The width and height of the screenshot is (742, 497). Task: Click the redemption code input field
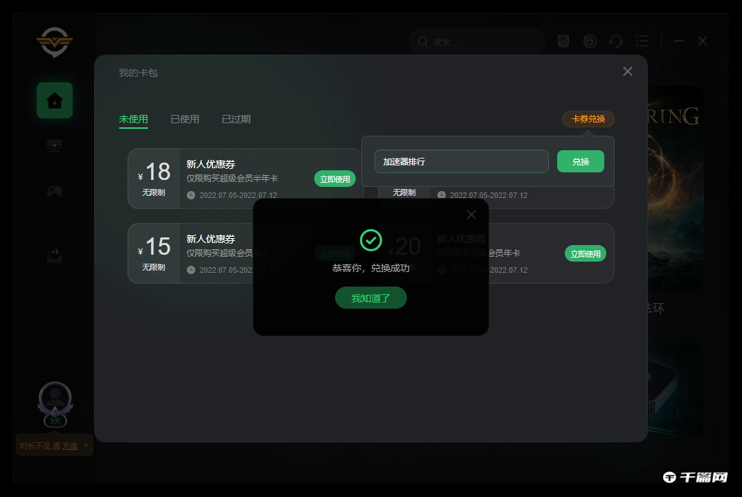[x=461, y=161]
